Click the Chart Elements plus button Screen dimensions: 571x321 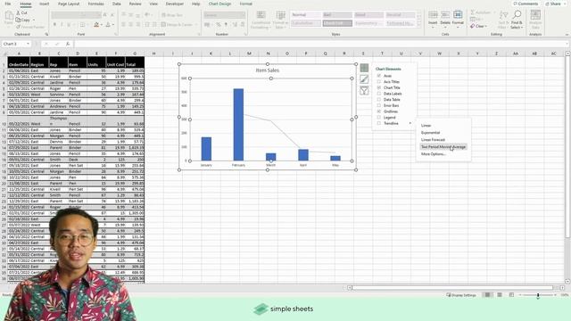[364, 68]
